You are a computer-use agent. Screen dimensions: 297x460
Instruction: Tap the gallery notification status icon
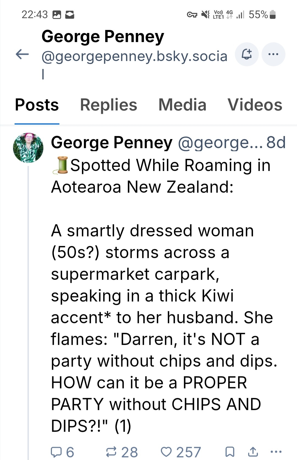[x=57, y=15]
